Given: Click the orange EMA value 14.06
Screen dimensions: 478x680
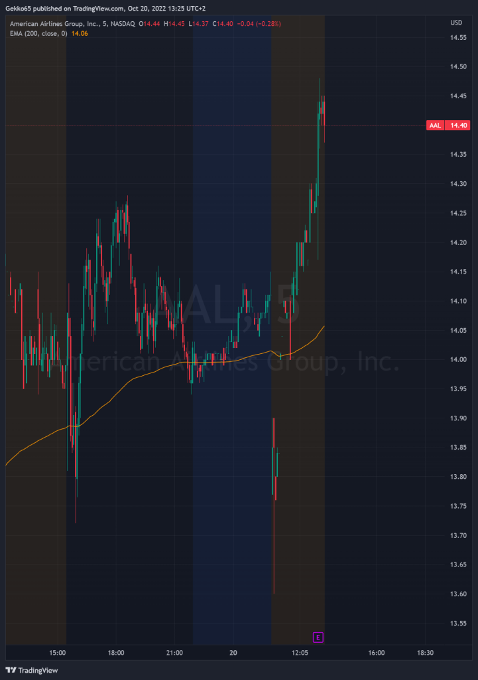Looking at the screenshot, I should 79,33.
